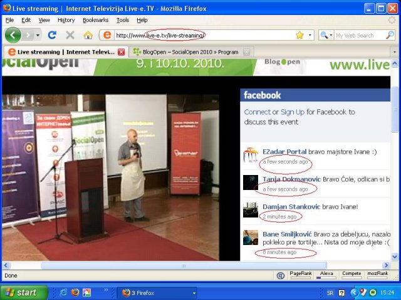
Task: Click the Compete rank status bar indicator
Action: (352, 275)
